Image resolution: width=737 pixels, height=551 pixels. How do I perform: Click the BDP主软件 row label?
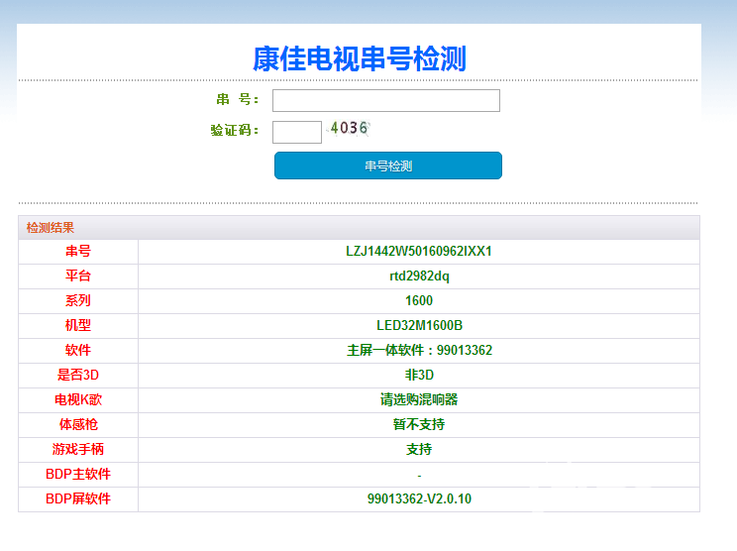click(78, 475)
